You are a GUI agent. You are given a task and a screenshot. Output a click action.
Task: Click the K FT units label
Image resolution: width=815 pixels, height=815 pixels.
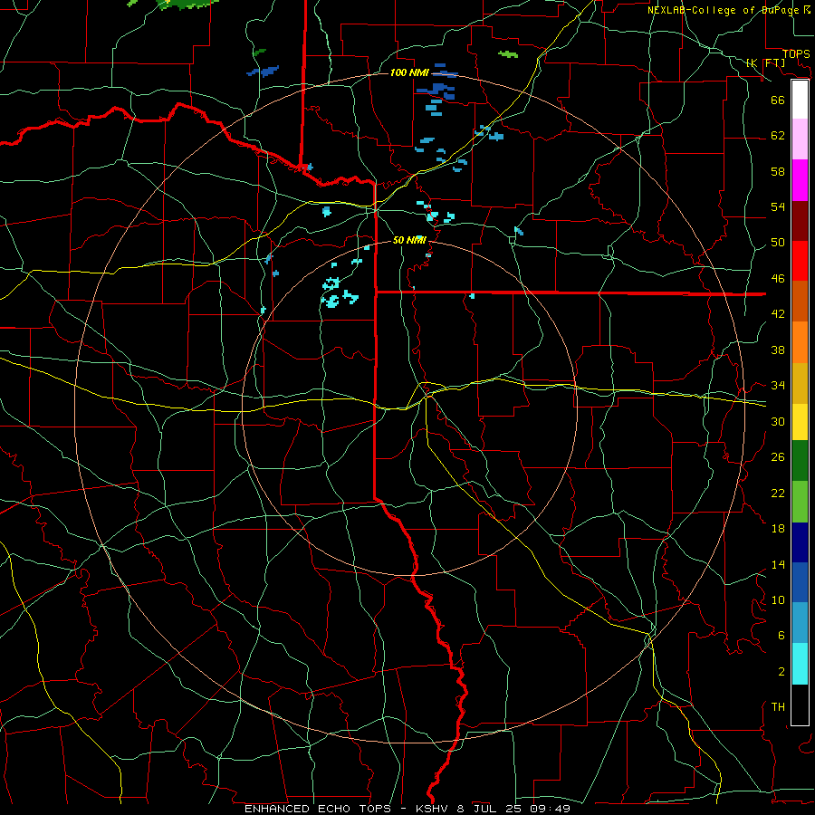pyautogui.click(x=765, y=62)
